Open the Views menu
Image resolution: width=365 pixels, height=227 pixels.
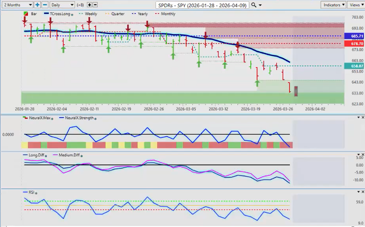coord(356,5)
